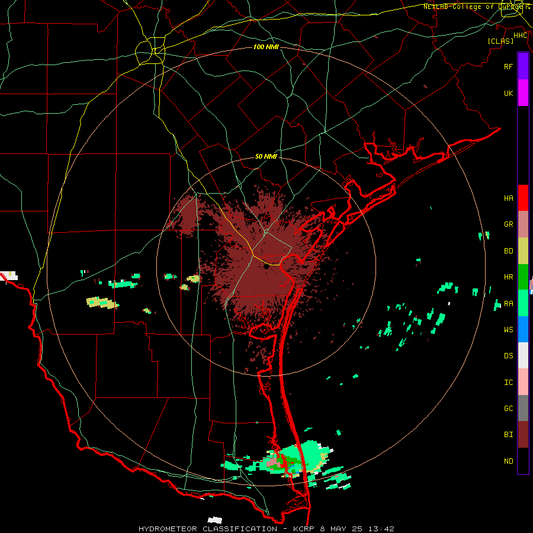Click the '100 NMI' range ring label

point(266,47)
